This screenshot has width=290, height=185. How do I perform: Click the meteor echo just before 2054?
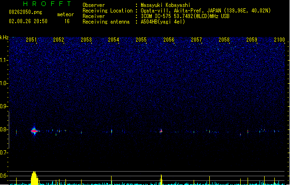click(112, 131)
